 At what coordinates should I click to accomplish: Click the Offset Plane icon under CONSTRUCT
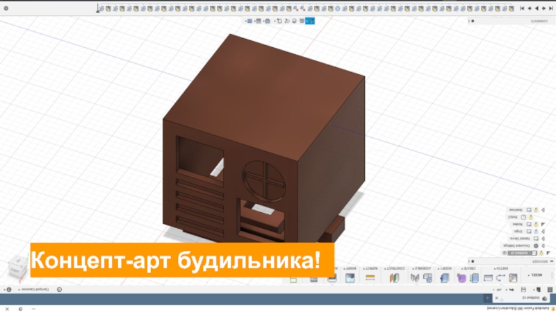pyautogui.click(x=394, y=278)
